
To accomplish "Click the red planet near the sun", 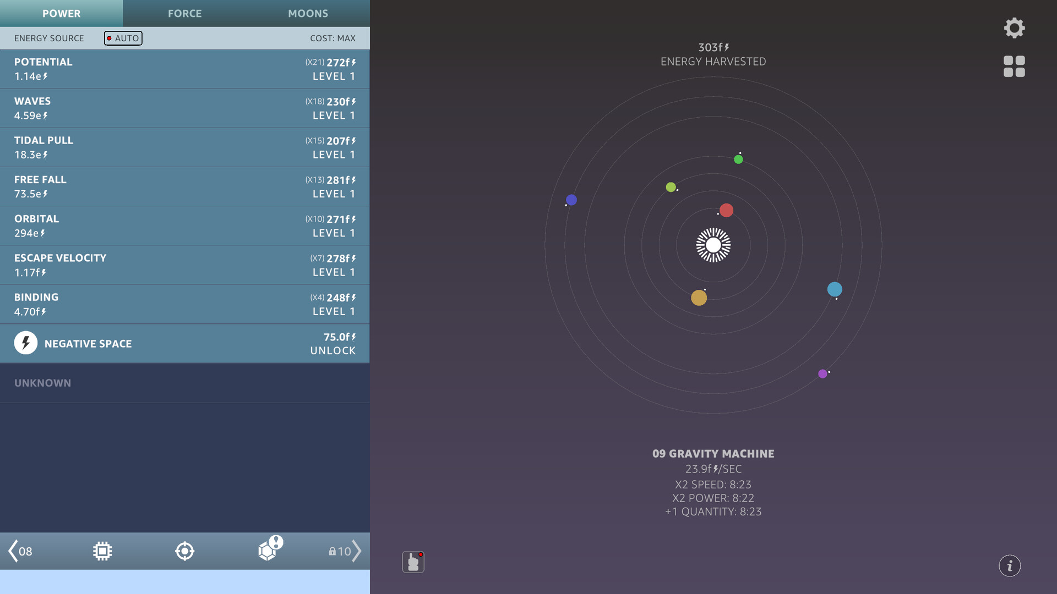I will (x=726, y=210).
